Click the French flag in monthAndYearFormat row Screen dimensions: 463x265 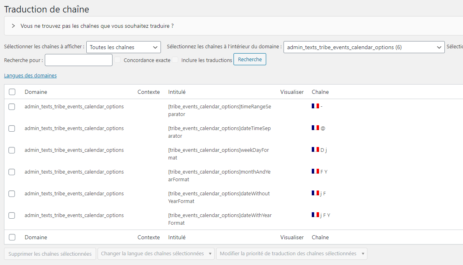pos(315,171)
